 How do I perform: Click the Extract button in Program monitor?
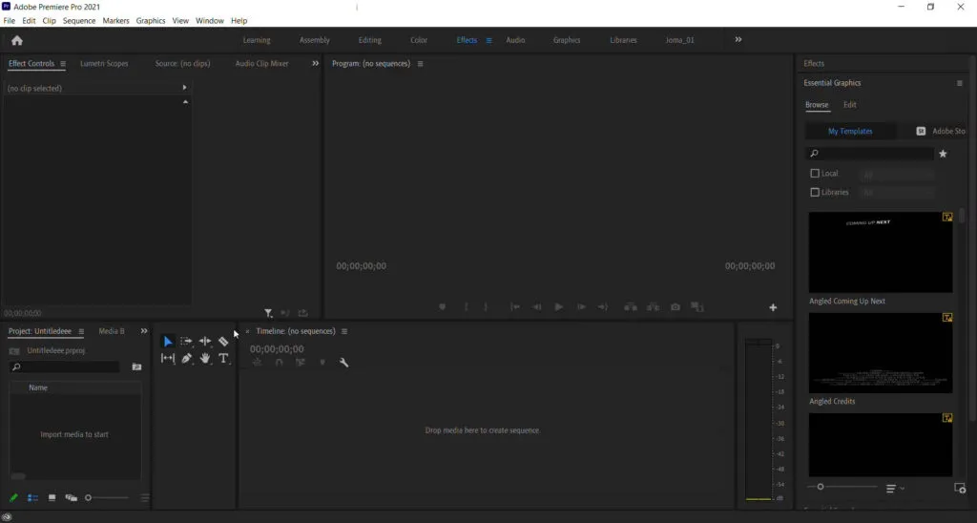point(653,307)
